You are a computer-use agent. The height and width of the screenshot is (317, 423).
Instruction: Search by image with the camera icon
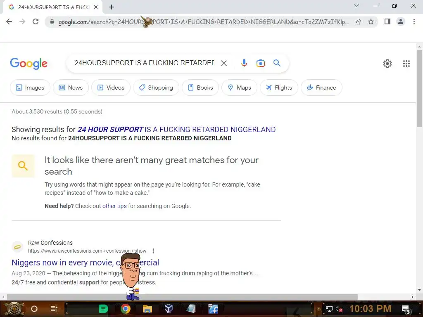pos(260,63)
